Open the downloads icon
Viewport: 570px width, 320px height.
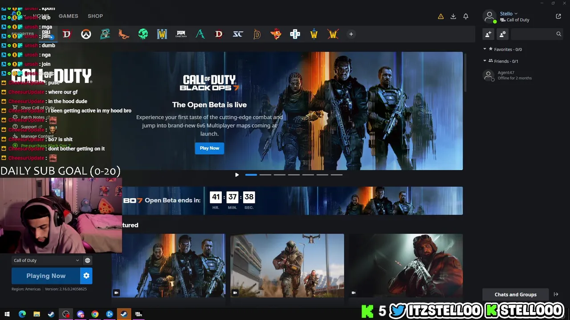(x=453, y=16)
